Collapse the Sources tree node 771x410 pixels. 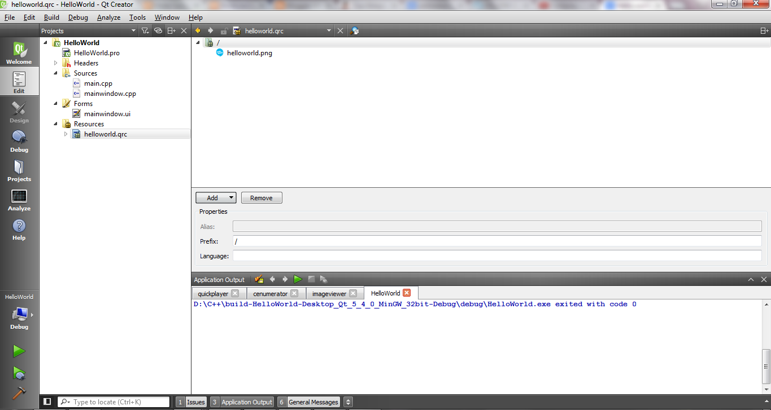55,73
